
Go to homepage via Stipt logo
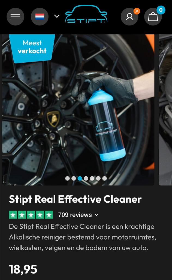86,14
